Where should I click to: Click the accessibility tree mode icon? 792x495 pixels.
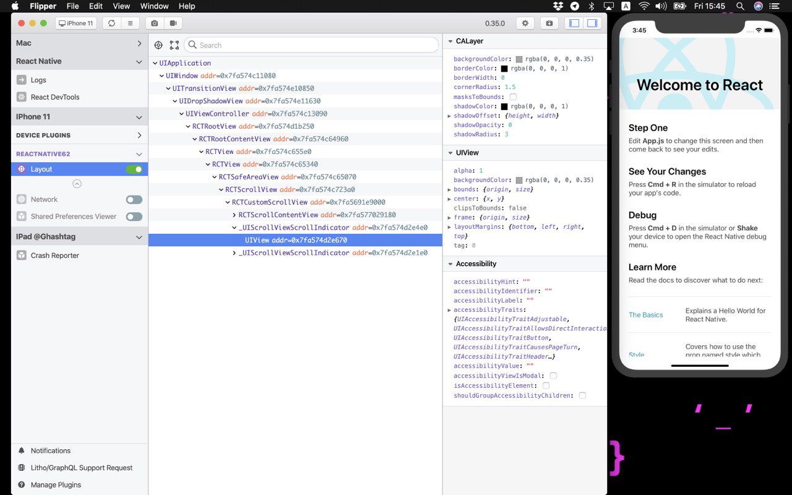pyautogui.click(x=174, y=45)
